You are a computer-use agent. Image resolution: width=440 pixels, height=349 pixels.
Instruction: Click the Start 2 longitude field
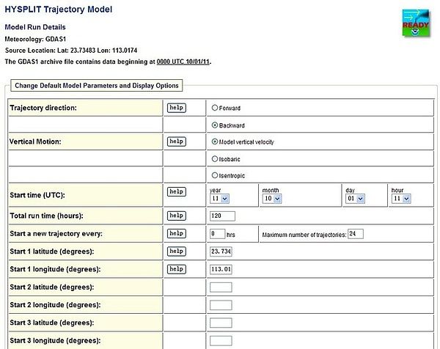[x=221, y=305]
